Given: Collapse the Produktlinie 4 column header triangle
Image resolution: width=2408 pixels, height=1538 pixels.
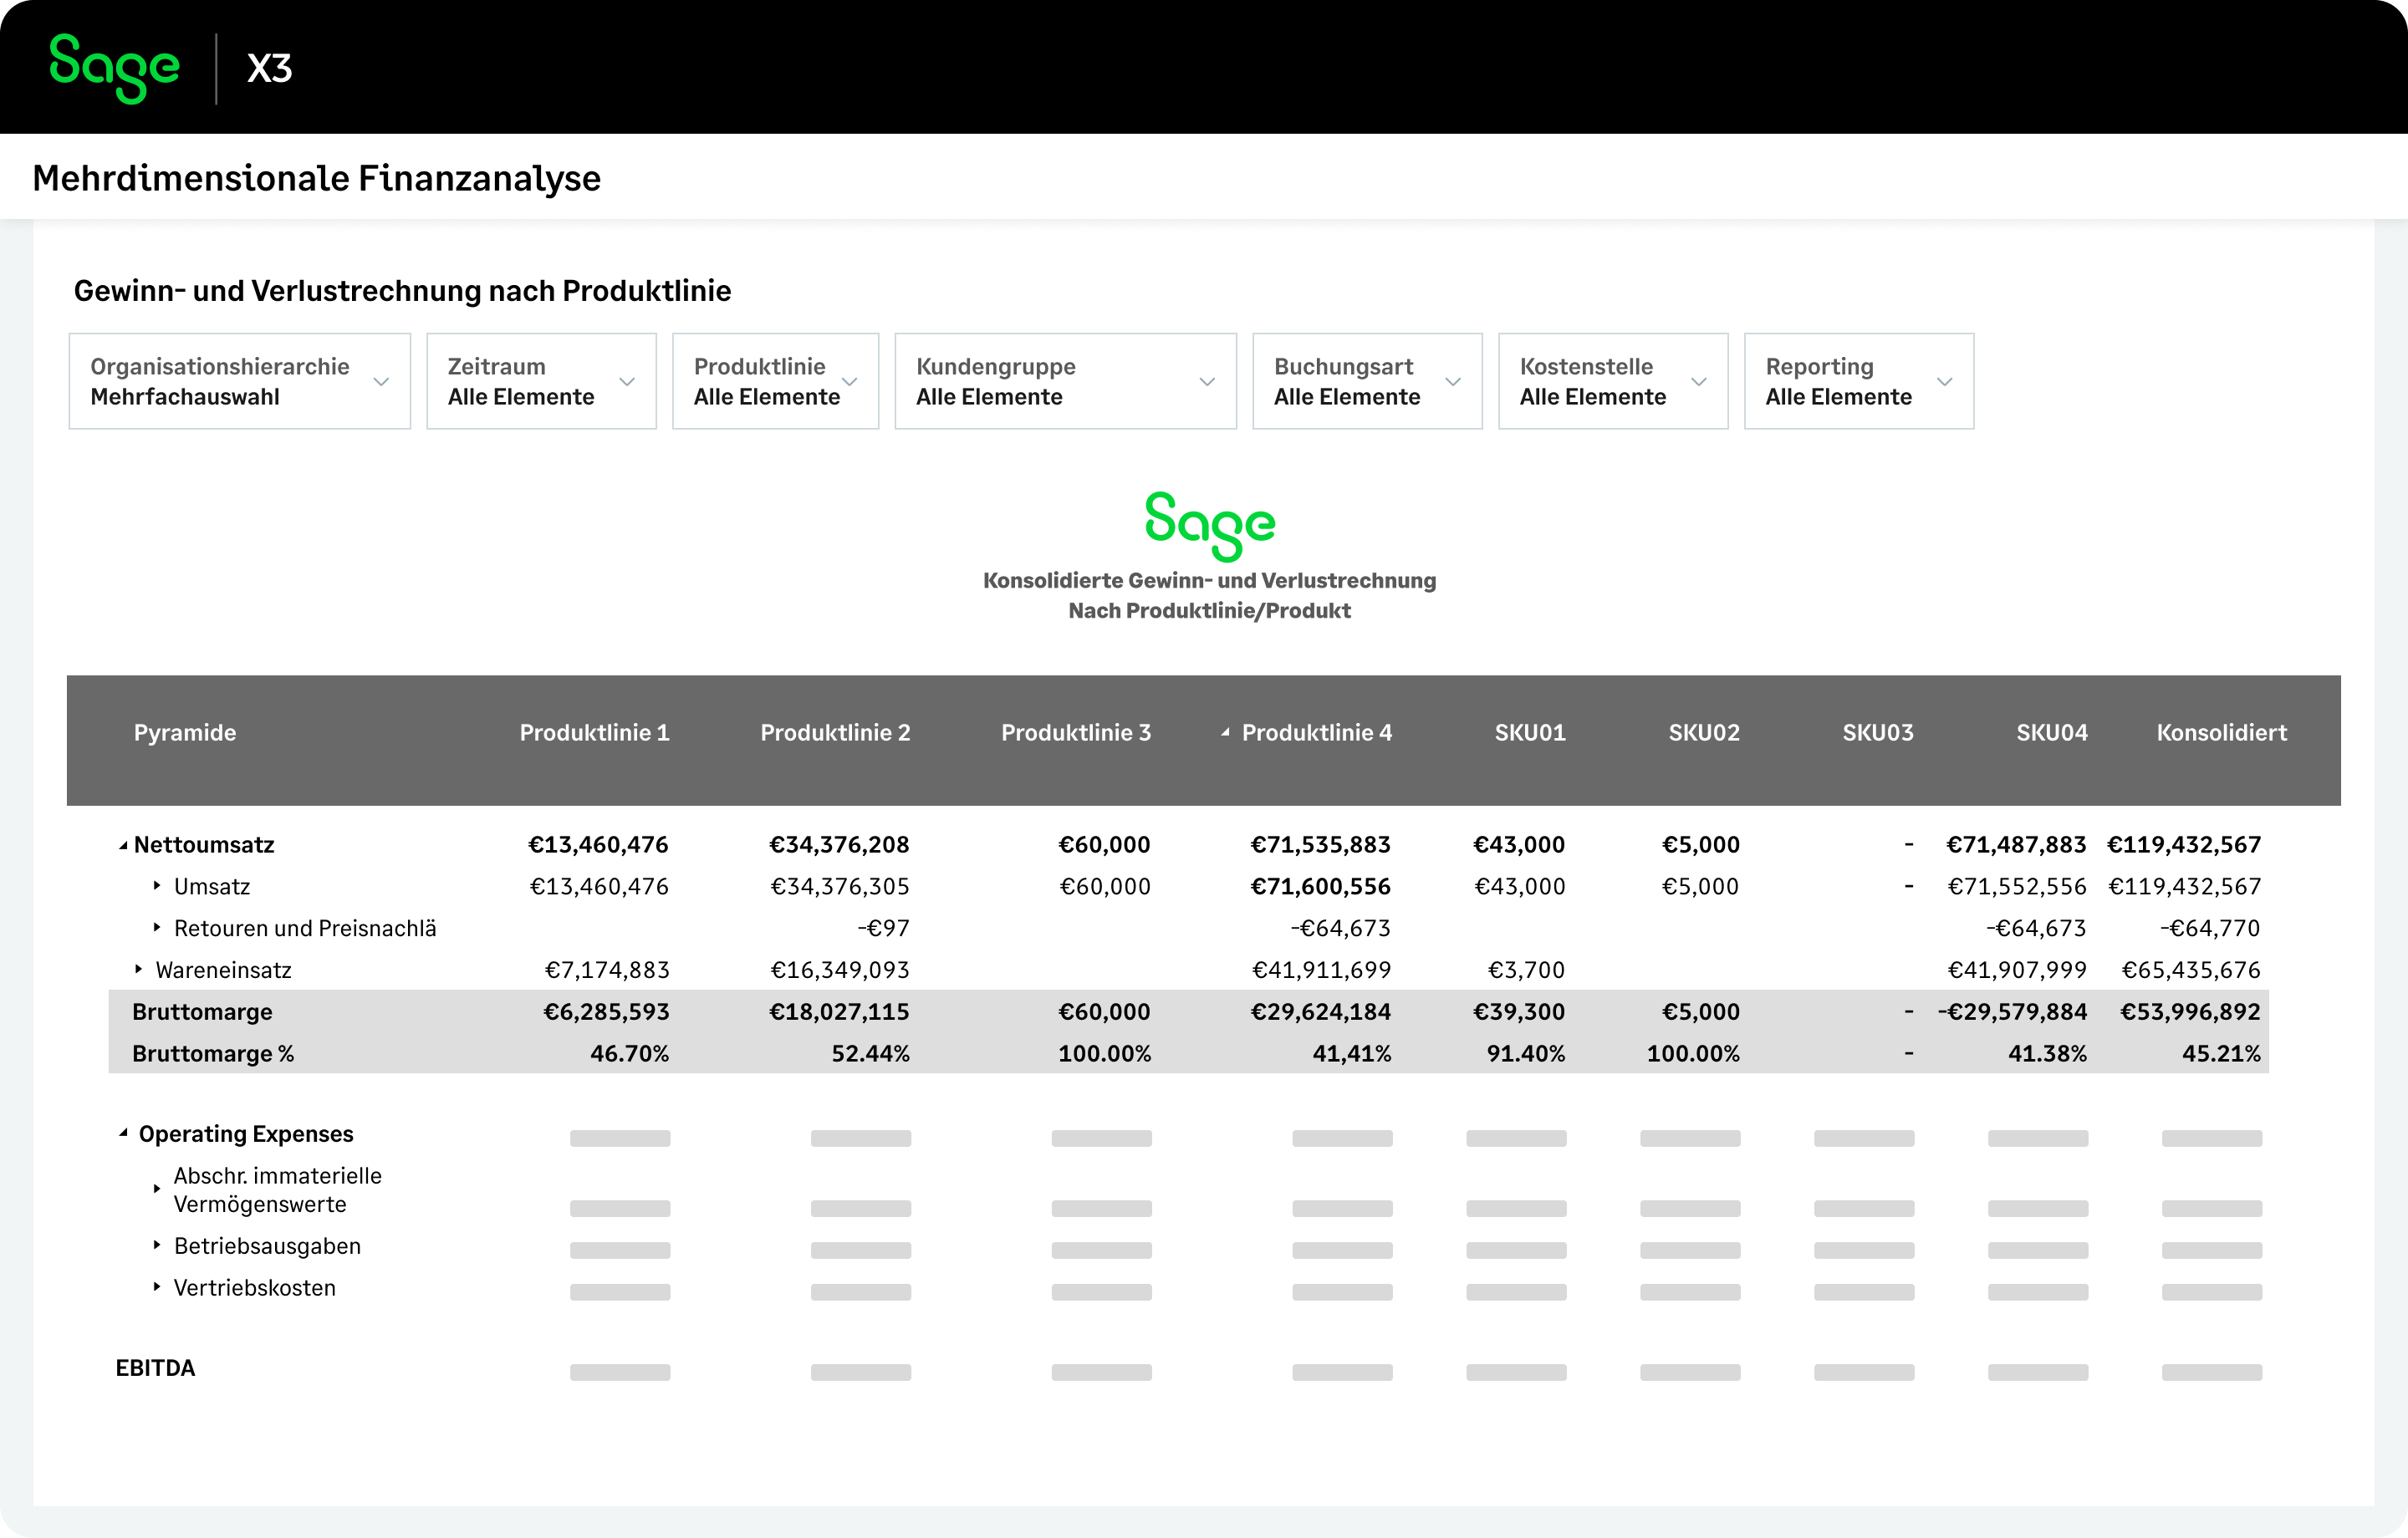Looking at the screenshot, I should point(1225,733).
